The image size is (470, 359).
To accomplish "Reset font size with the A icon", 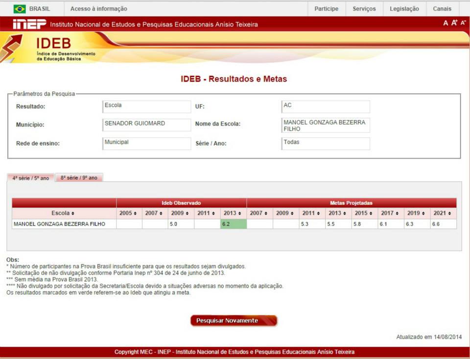I will click(446, 23).
